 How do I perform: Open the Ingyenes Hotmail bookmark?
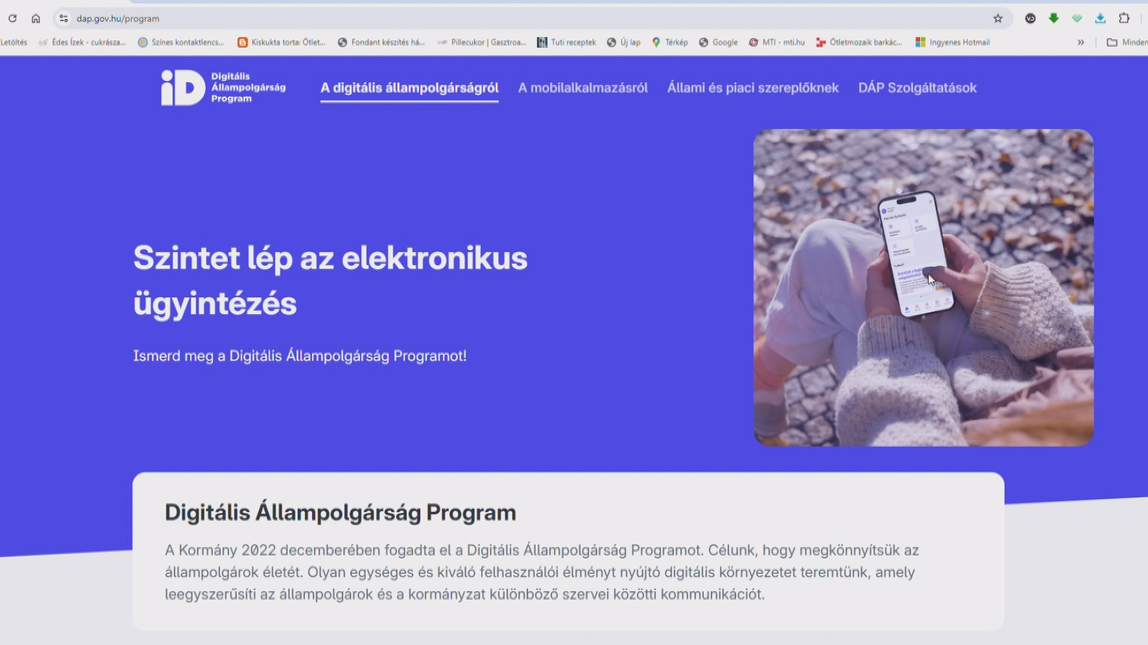(x=952, y=42)
